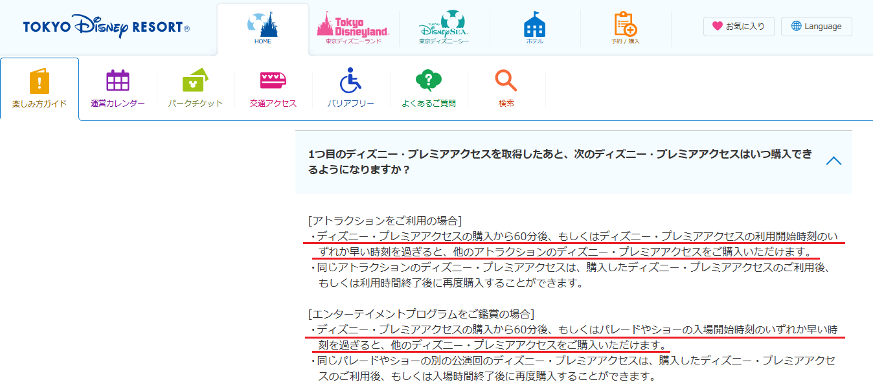Viewport: 873px width, 391px height.
Task: Click the パークチケット text label
Action: pos(196,104)
